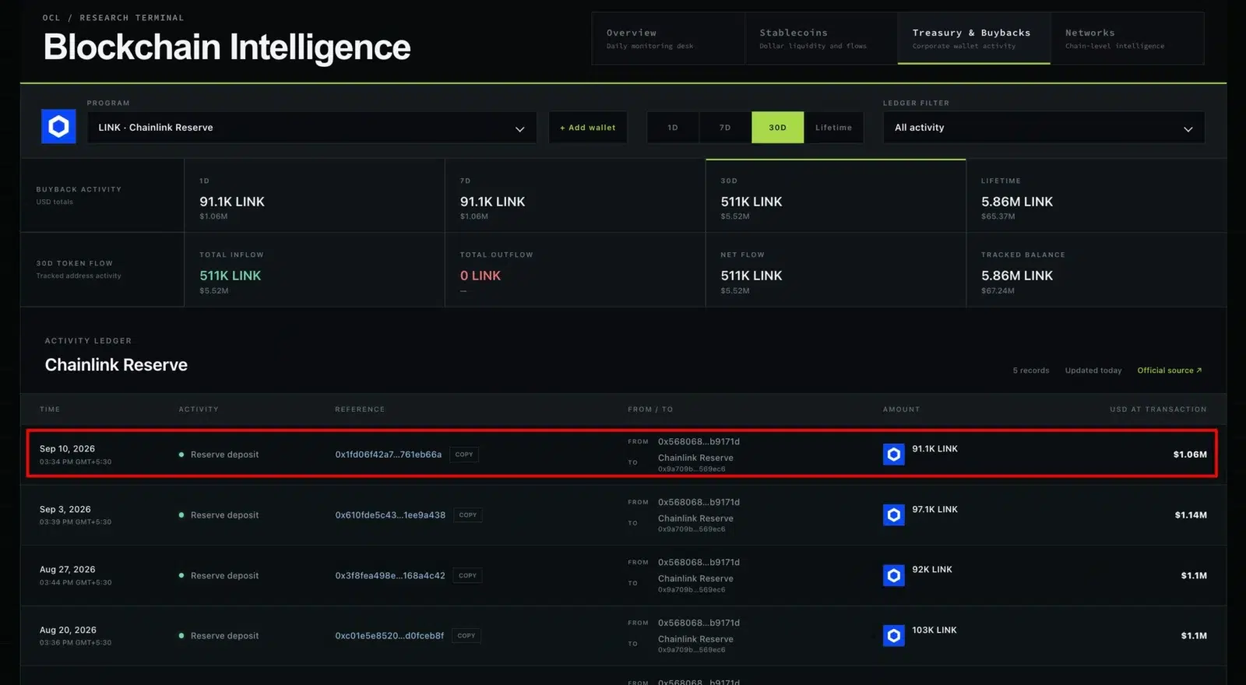Click the $1.06M USD value in Sep 10 row
Screen dimensions: 1246x685
[1190, 455]
